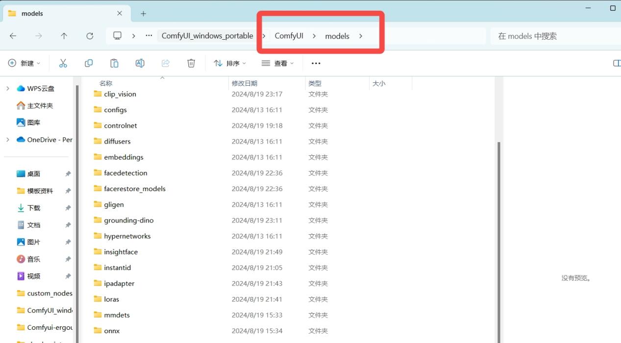The image size is (621, 343).
Task: Open the 排序 (Sort) dropdown
Action: coord(230,63)
